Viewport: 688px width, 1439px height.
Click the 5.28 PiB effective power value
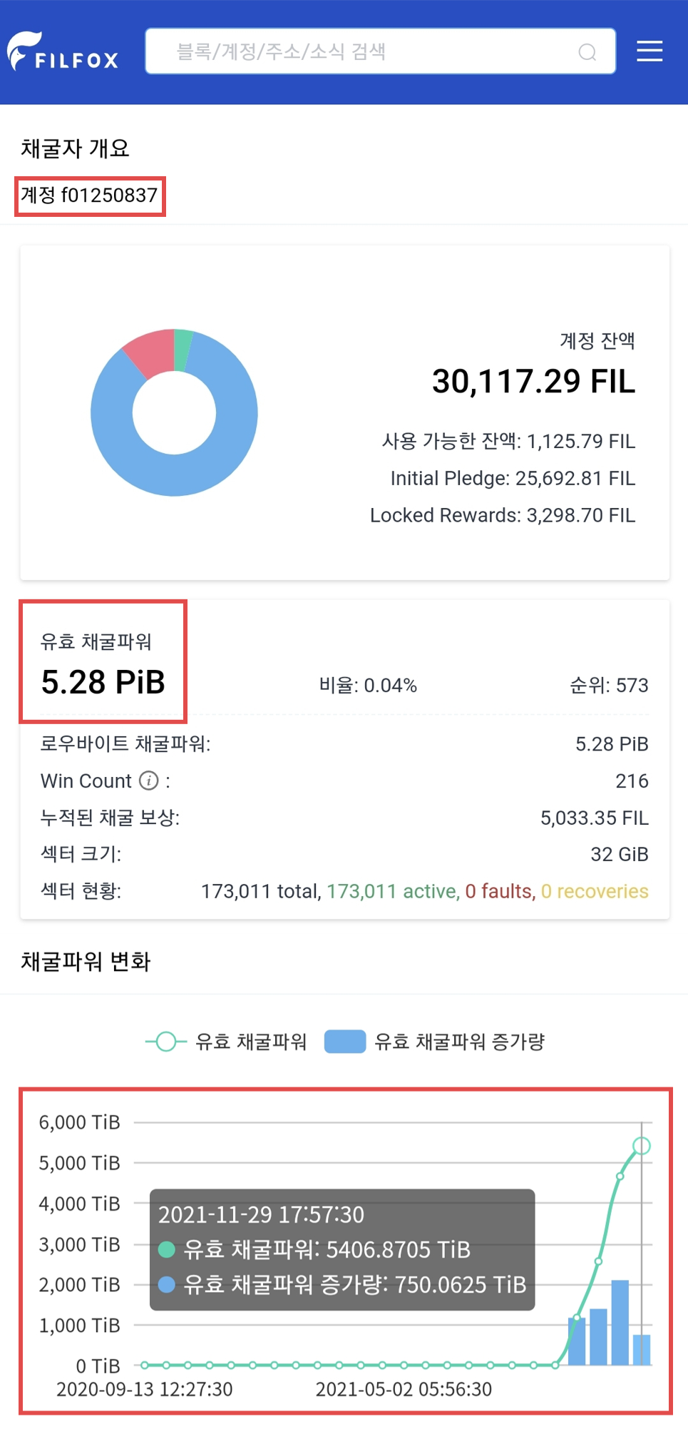(103, 681)
